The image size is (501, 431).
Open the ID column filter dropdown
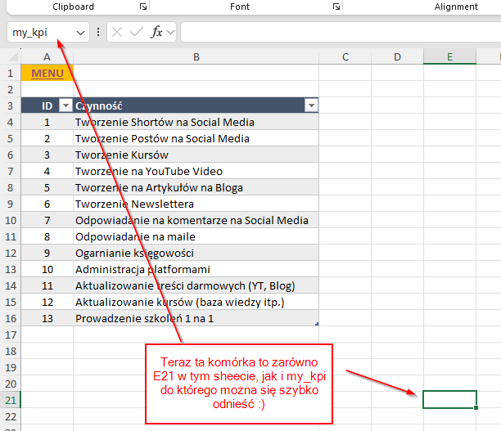(x=64, y=106)
